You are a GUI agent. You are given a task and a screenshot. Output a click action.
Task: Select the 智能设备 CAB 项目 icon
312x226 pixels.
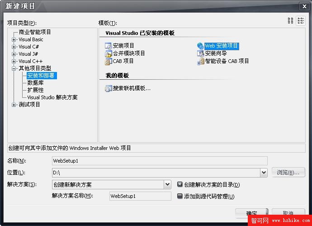click(x=200, y=62)
